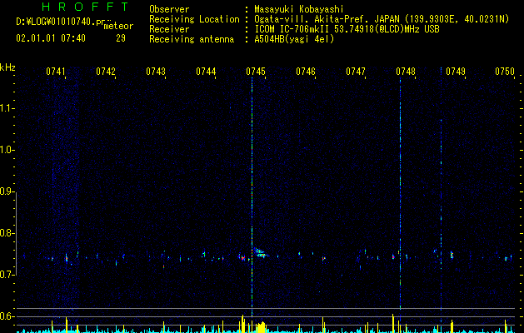Click the 0746 time marker

coord(306,72)
